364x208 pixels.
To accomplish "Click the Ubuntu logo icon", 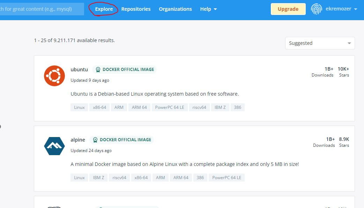I will (x=54, y=76).
